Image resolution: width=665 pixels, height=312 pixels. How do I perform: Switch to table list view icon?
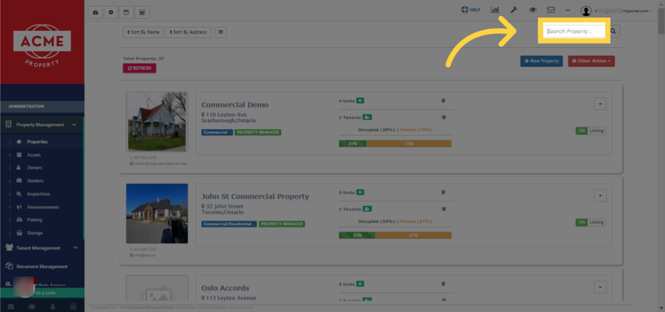[x=221, y=32]
